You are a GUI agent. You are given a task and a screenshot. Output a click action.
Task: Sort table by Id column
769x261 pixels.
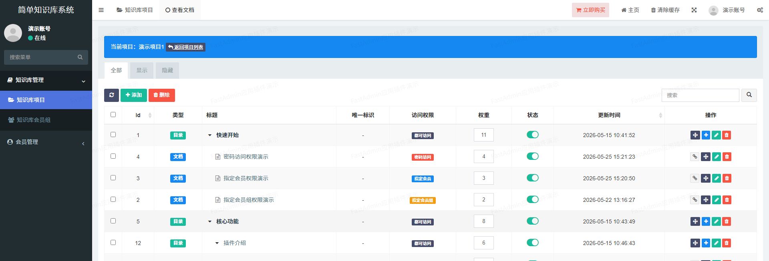[x=138, y=115]
